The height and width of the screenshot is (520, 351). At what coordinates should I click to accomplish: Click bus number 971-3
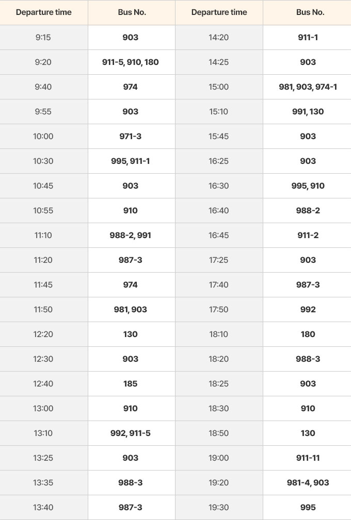coord(131,136)
